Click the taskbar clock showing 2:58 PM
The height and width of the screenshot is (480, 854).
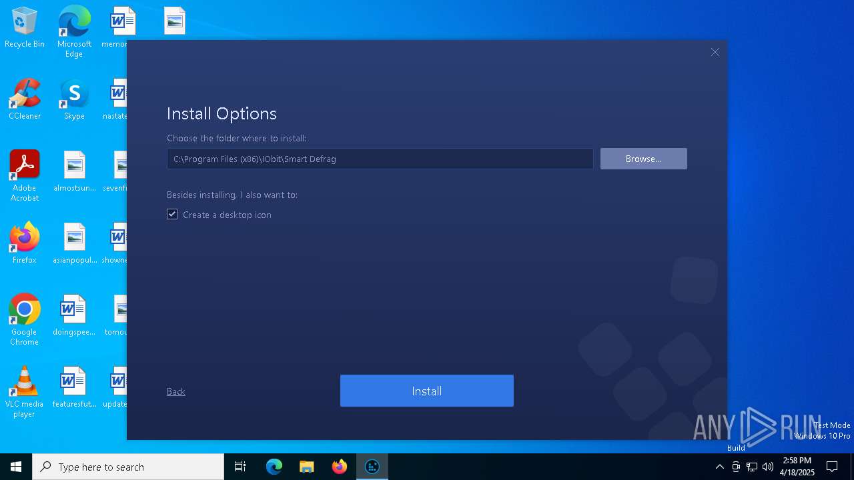[x=797, y=467]
